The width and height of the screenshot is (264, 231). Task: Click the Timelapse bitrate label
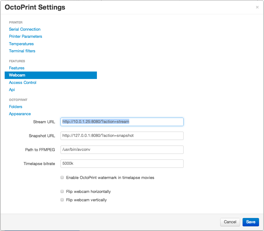39,164
